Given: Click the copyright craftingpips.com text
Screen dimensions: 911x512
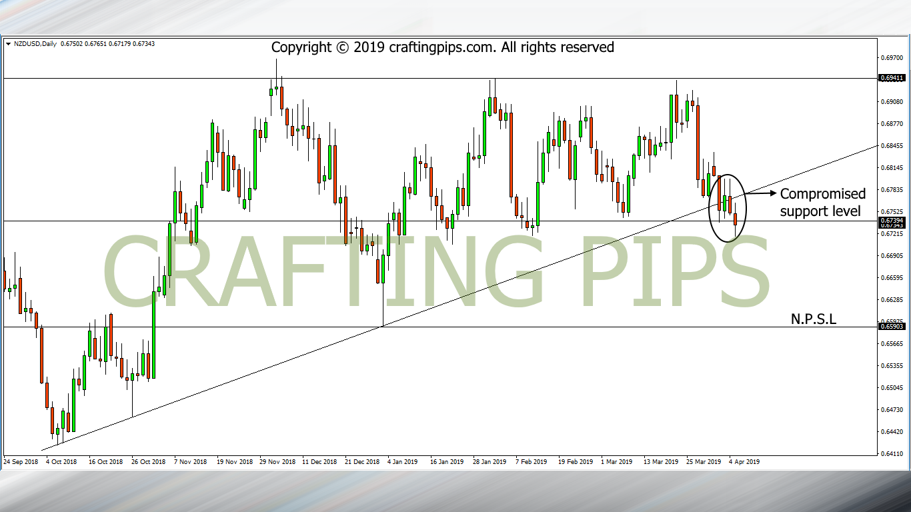Looking at the screenshot, I should point(443,47).
